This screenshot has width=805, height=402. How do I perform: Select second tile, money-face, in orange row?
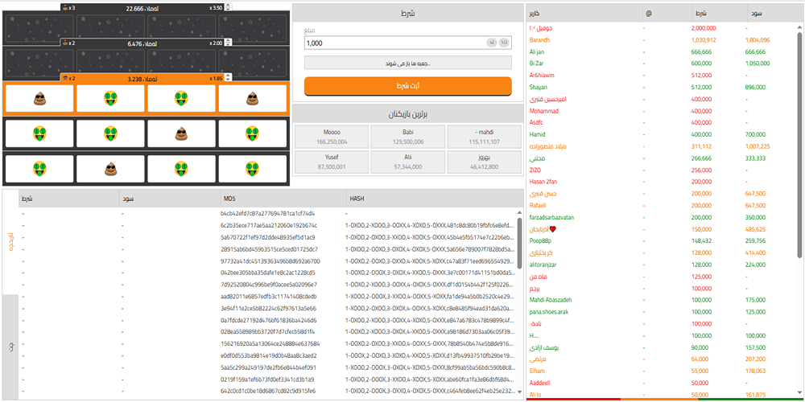point(110,98)
